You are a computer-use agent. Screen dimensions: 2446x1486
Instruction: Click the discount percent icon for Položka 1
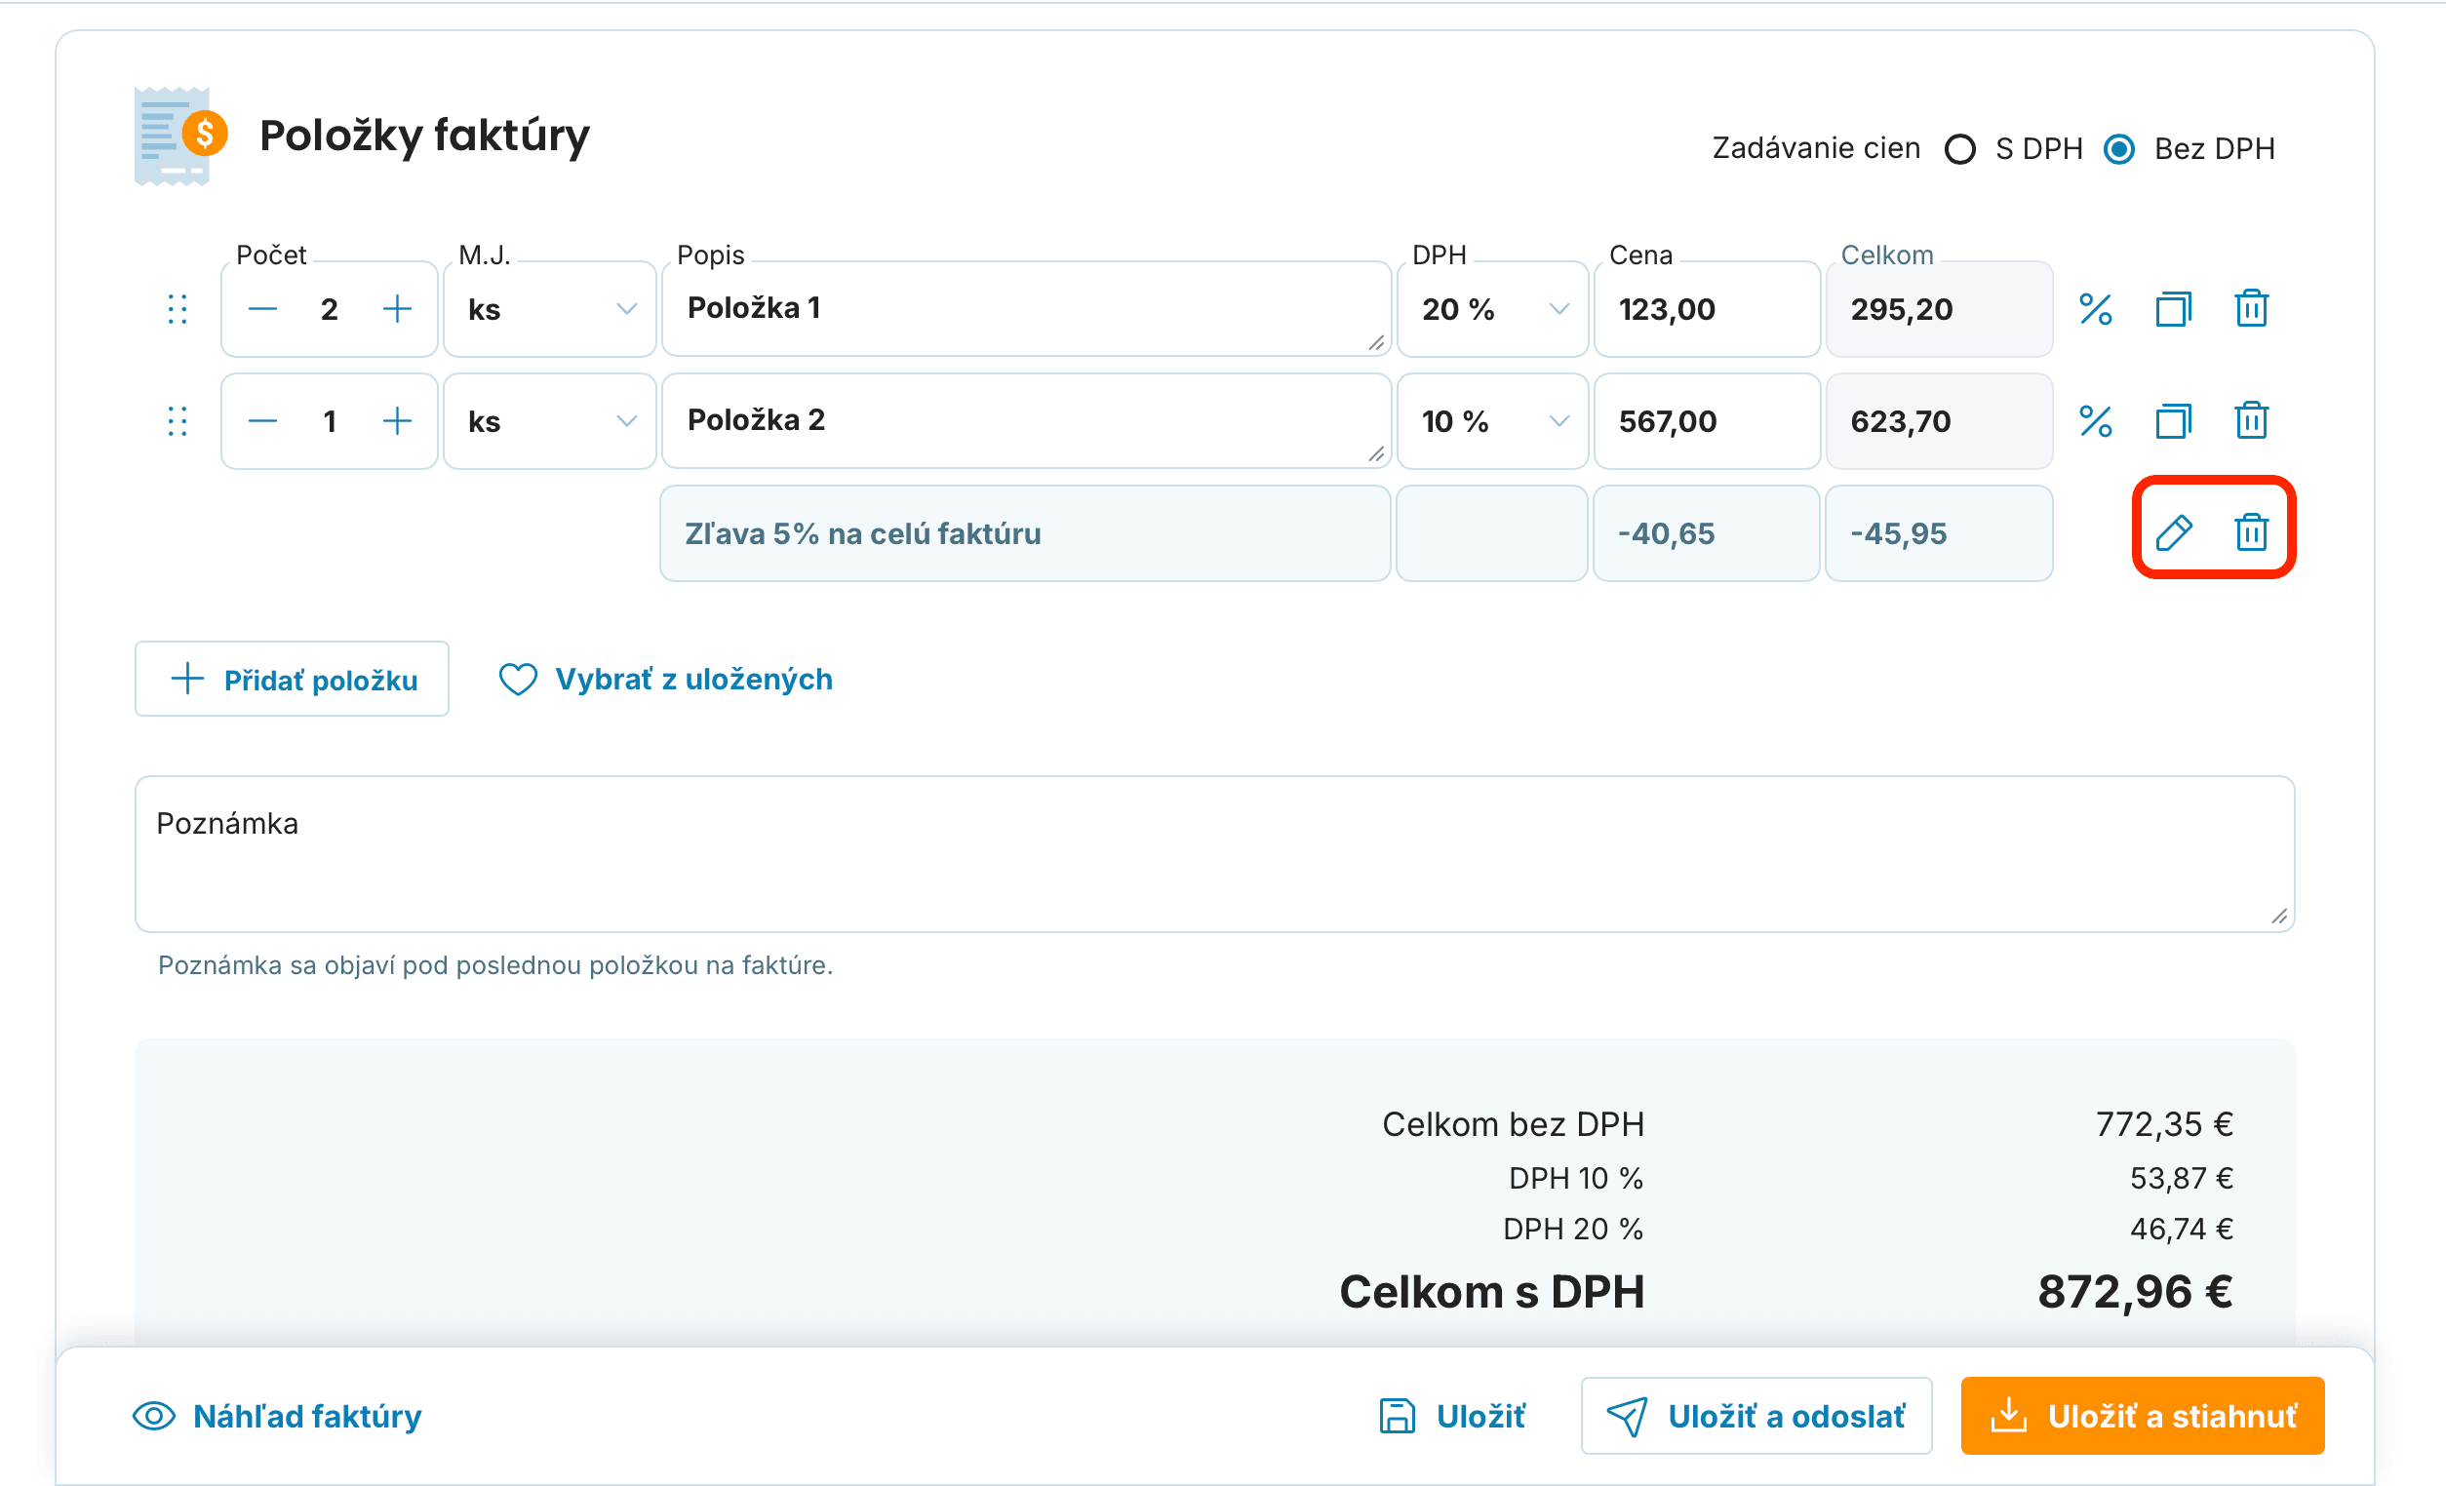click(2095, 309)
